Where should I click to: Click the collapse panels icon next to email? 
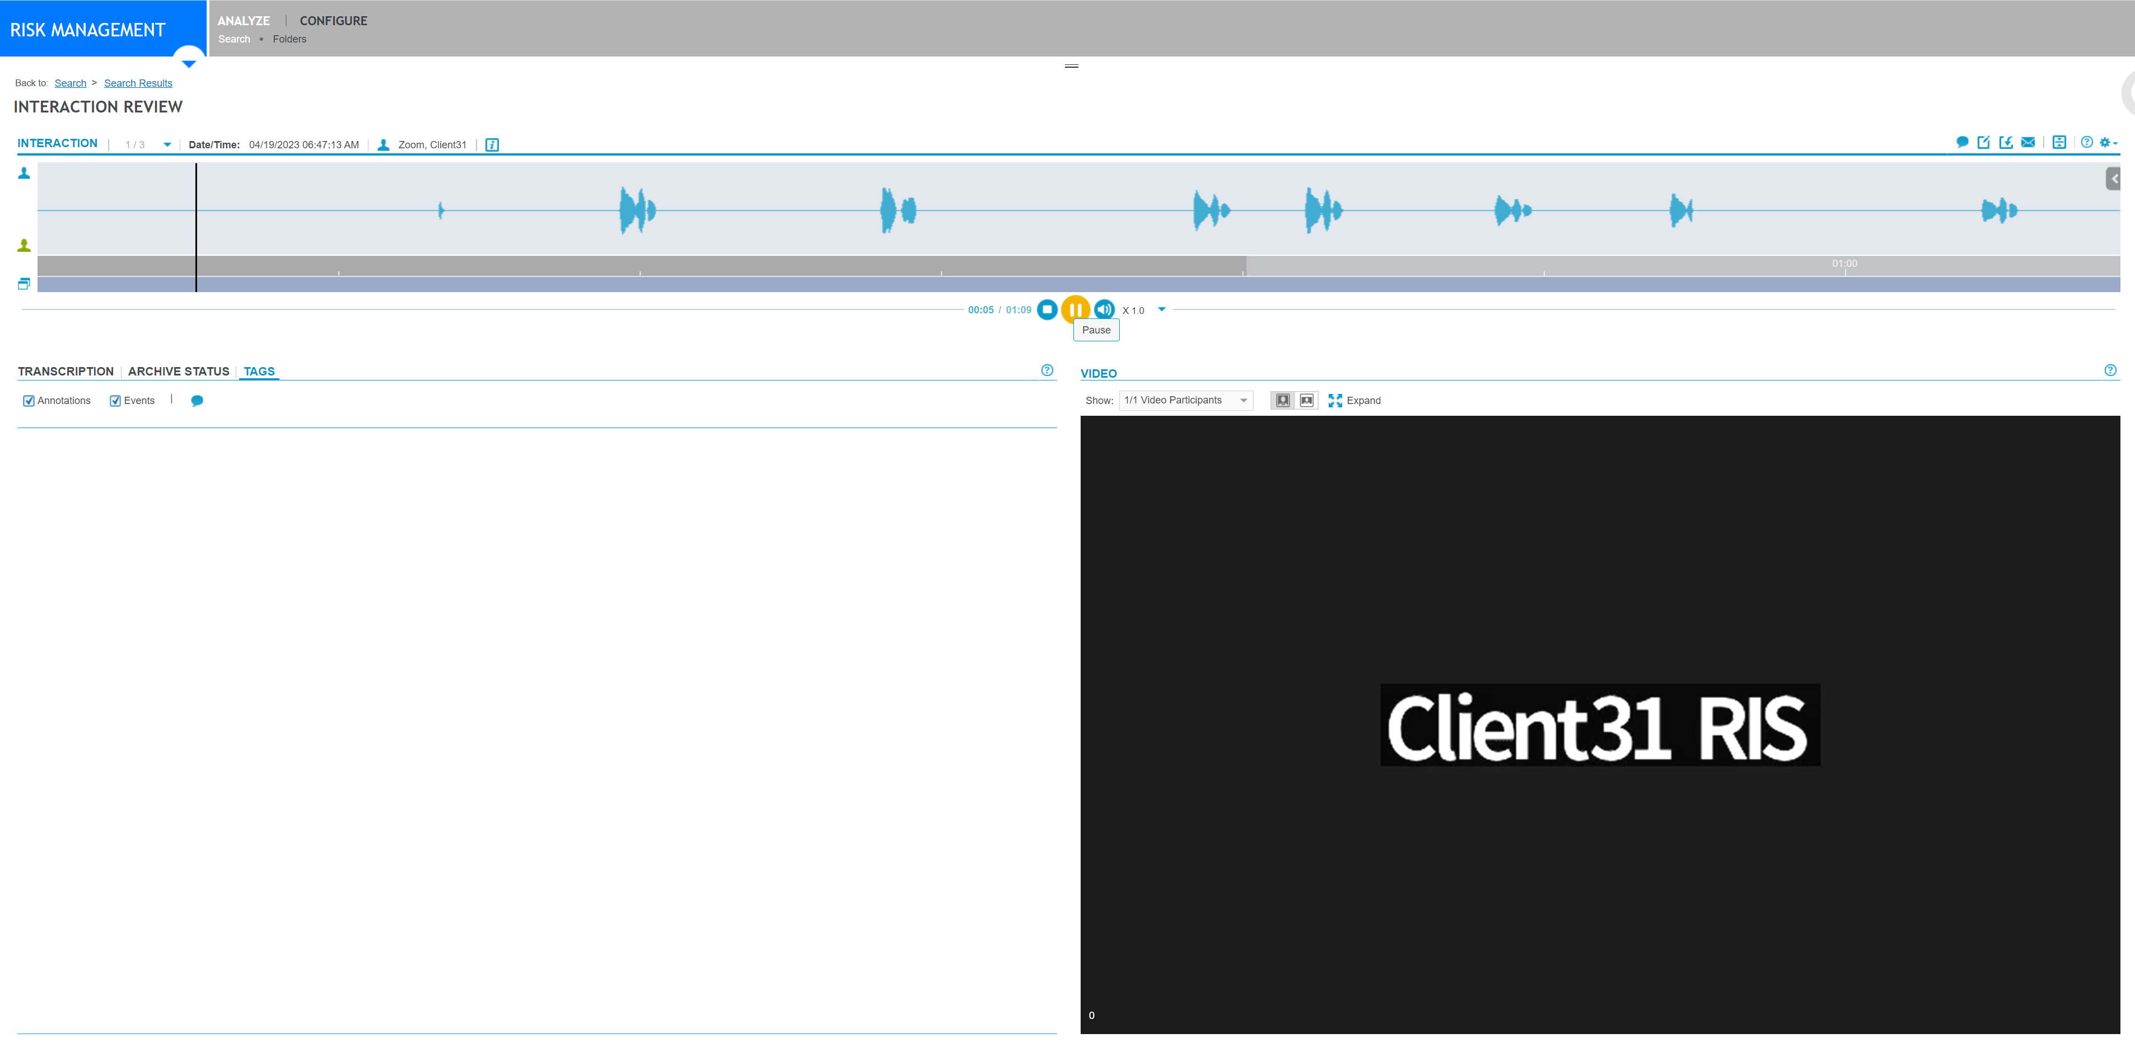click(x=2059, y=142)
